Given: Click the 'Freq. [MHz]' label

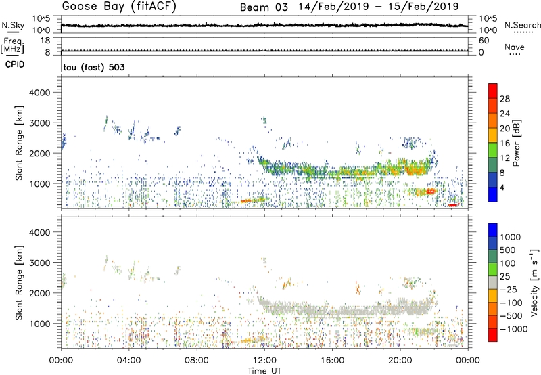Looking at the screenshot, I should (x=12, y=46).
